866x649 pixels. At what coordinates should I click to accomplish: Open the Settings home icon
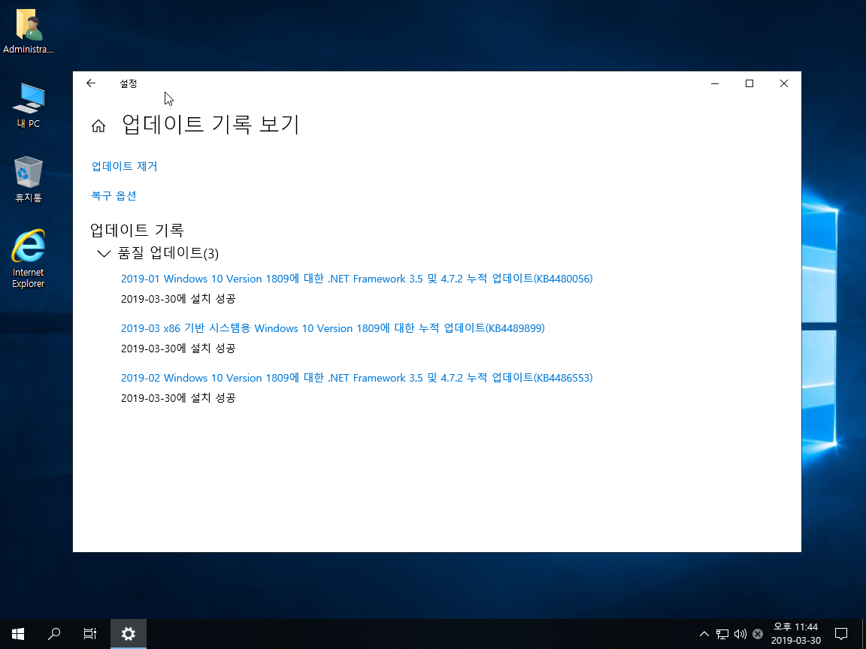[x=98, y=126]
